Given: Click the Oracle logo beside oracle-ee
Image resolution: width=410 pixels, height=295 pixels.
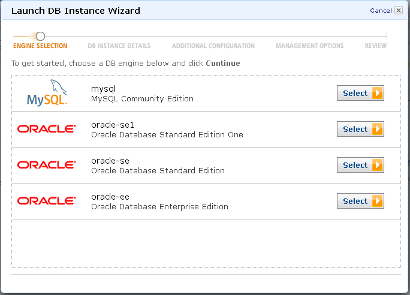Looking at the screenshot, I should point(47,201).
